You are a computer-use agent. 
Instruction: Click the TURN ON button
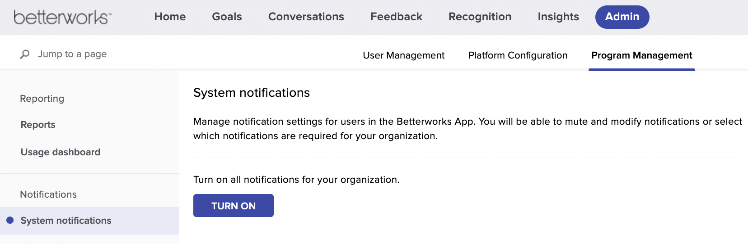pyautogui.click(x=234, y=206)
